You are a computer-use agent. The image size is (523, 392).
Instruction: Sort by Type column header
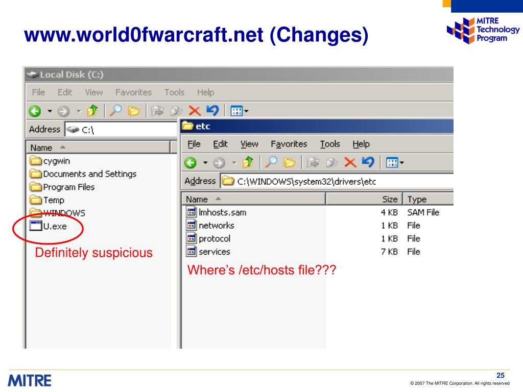429,199
